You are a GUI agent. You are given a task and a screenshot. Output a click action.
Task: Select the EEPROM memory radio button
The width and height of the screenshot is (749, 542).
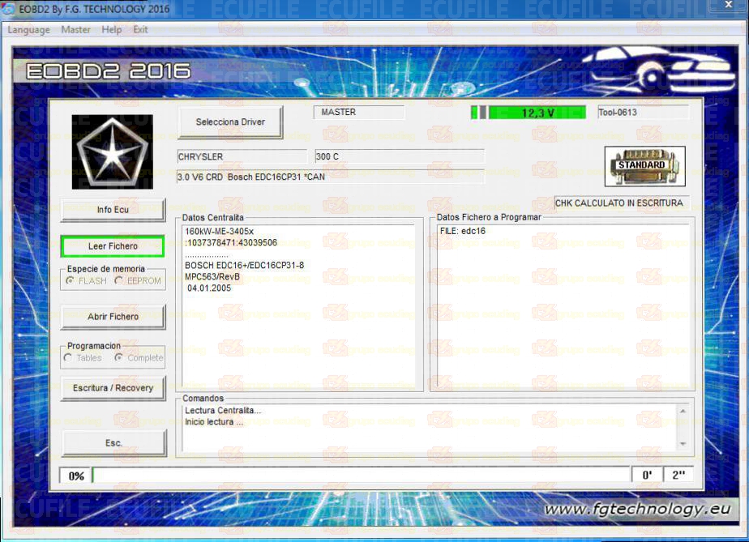click(x=119, y=281)
